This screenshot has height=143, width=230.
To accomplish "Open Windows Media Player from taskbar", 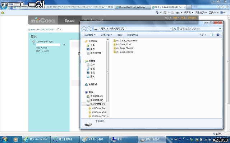I will pos(15,139).
